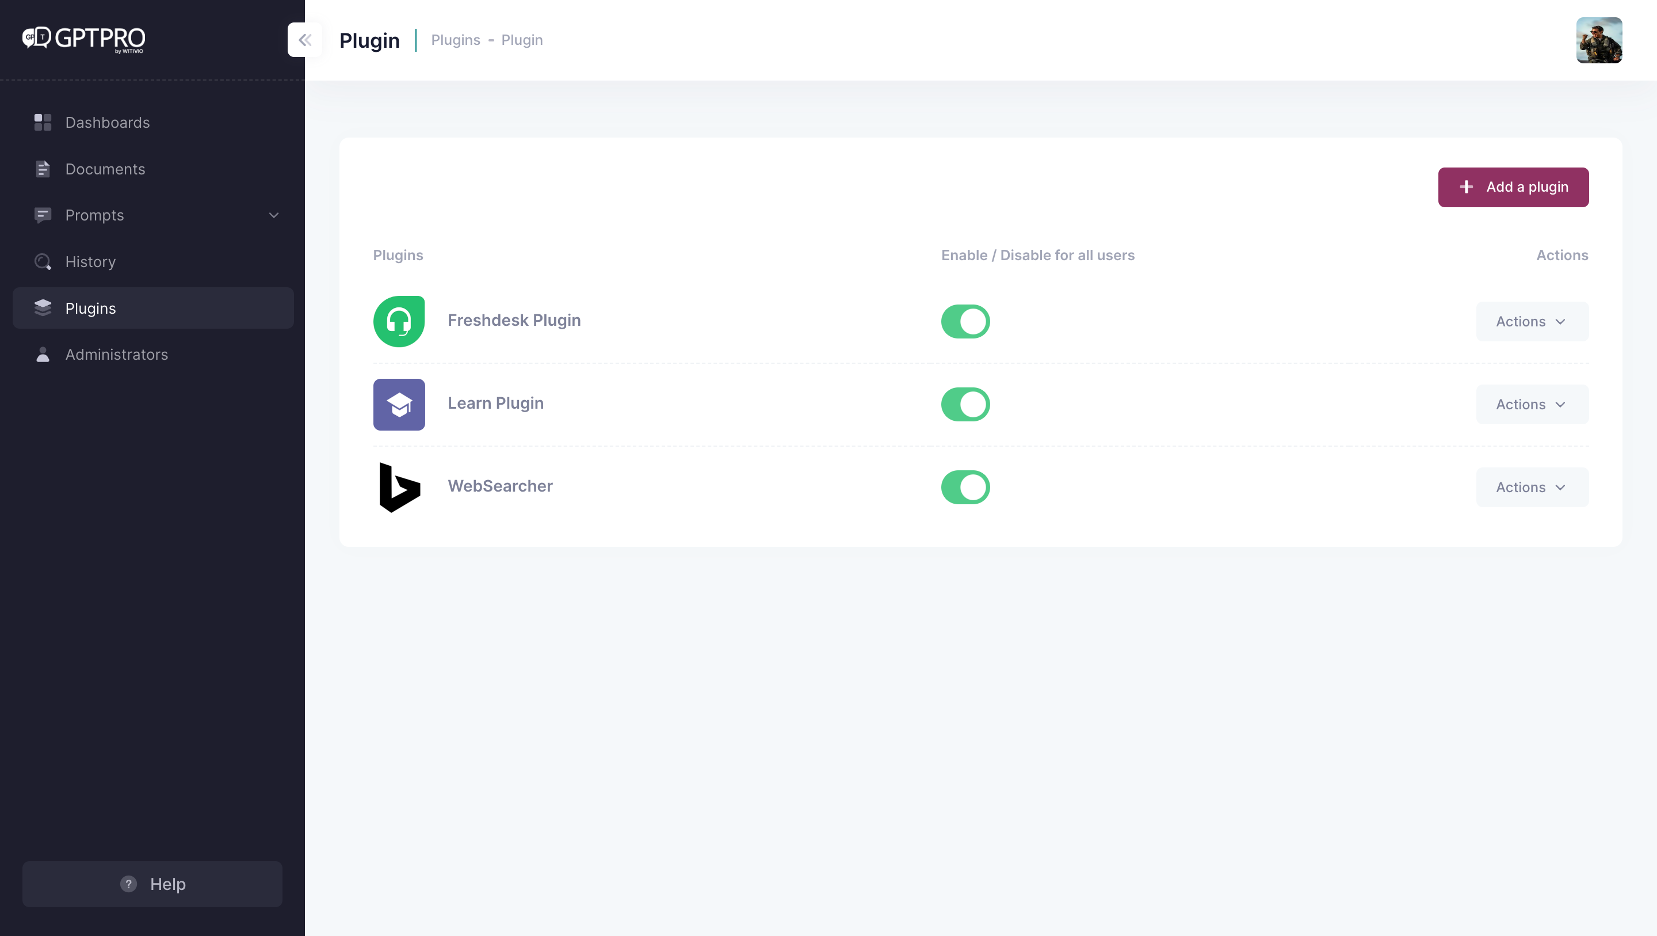
Task: Open the Dashboards section icon
Action: pyautogui.click(x=43, y=122)
